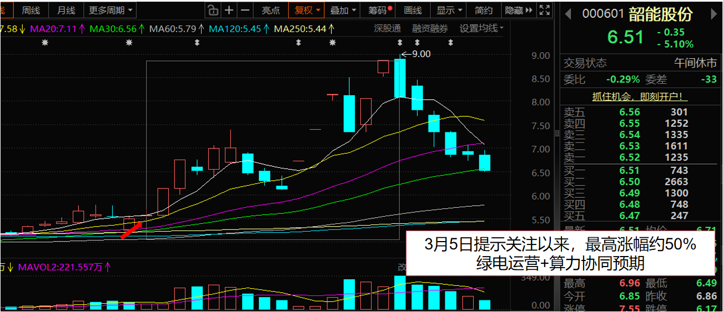The height and width of the screenshot is (312, 723).
Task: Zoom out the chart with minus button
Action: 245,11
